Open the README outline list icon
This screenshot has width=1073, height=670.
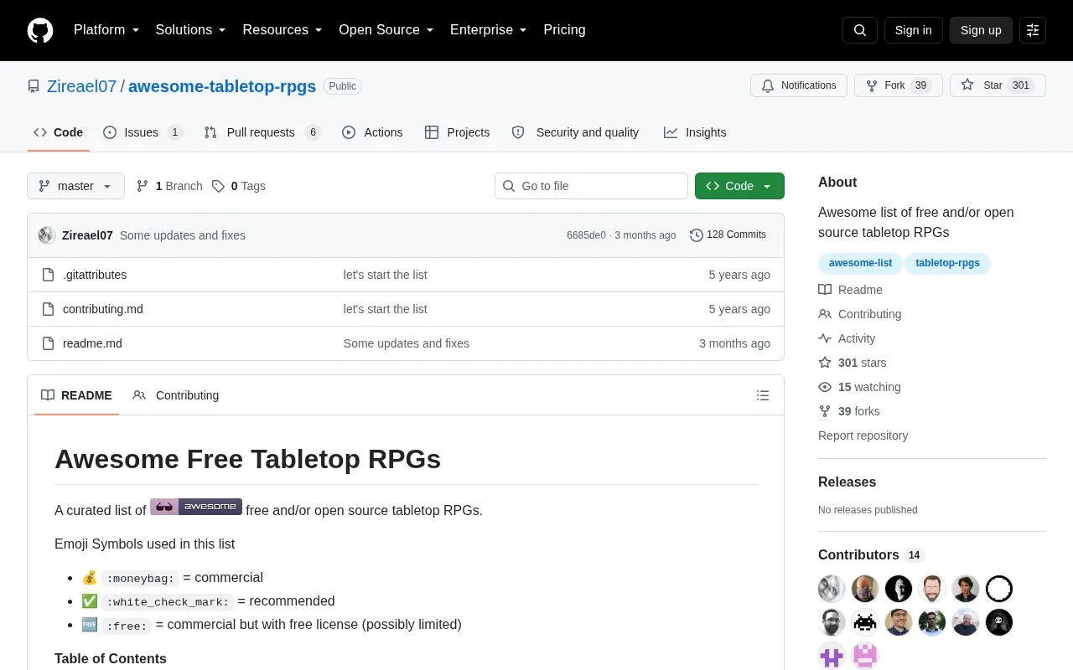click(763, 395)
